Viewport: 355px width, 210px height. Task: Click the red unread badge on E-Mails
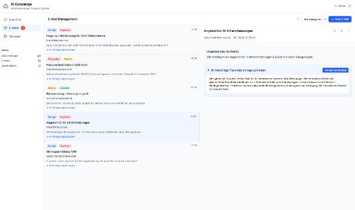(23, 28)
